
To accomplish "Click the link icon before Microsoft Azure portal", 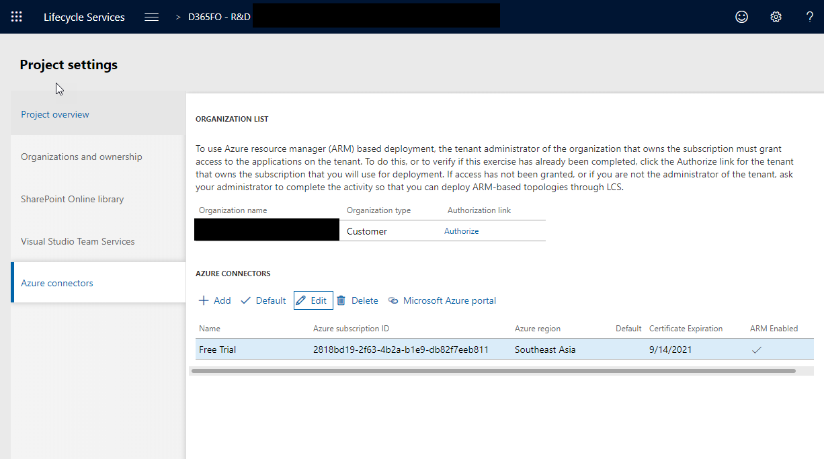I will pos(393,300).
